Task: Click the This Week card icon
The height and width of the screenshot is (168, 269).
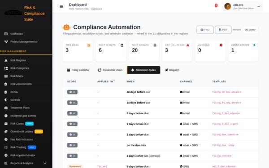Action: tap(88, 45)
